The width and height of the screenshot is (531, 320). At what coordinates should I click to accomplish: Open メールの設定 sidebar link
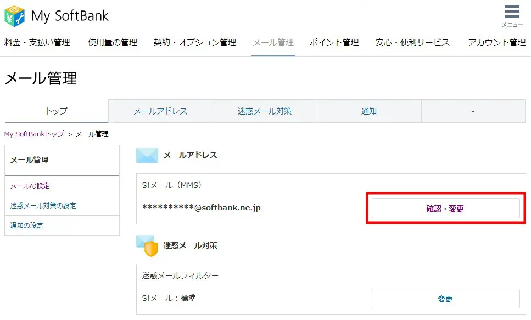tap(30, 186)
